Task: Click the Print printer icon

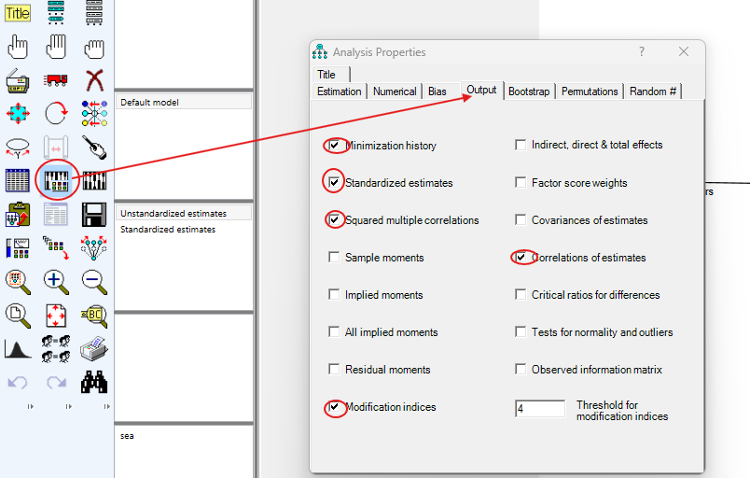Action: click(93, 349)
